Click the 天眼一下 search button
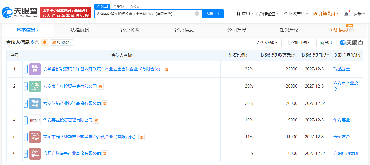The width and height of the screenshot is (370, 165). click(x=213, y=14)
